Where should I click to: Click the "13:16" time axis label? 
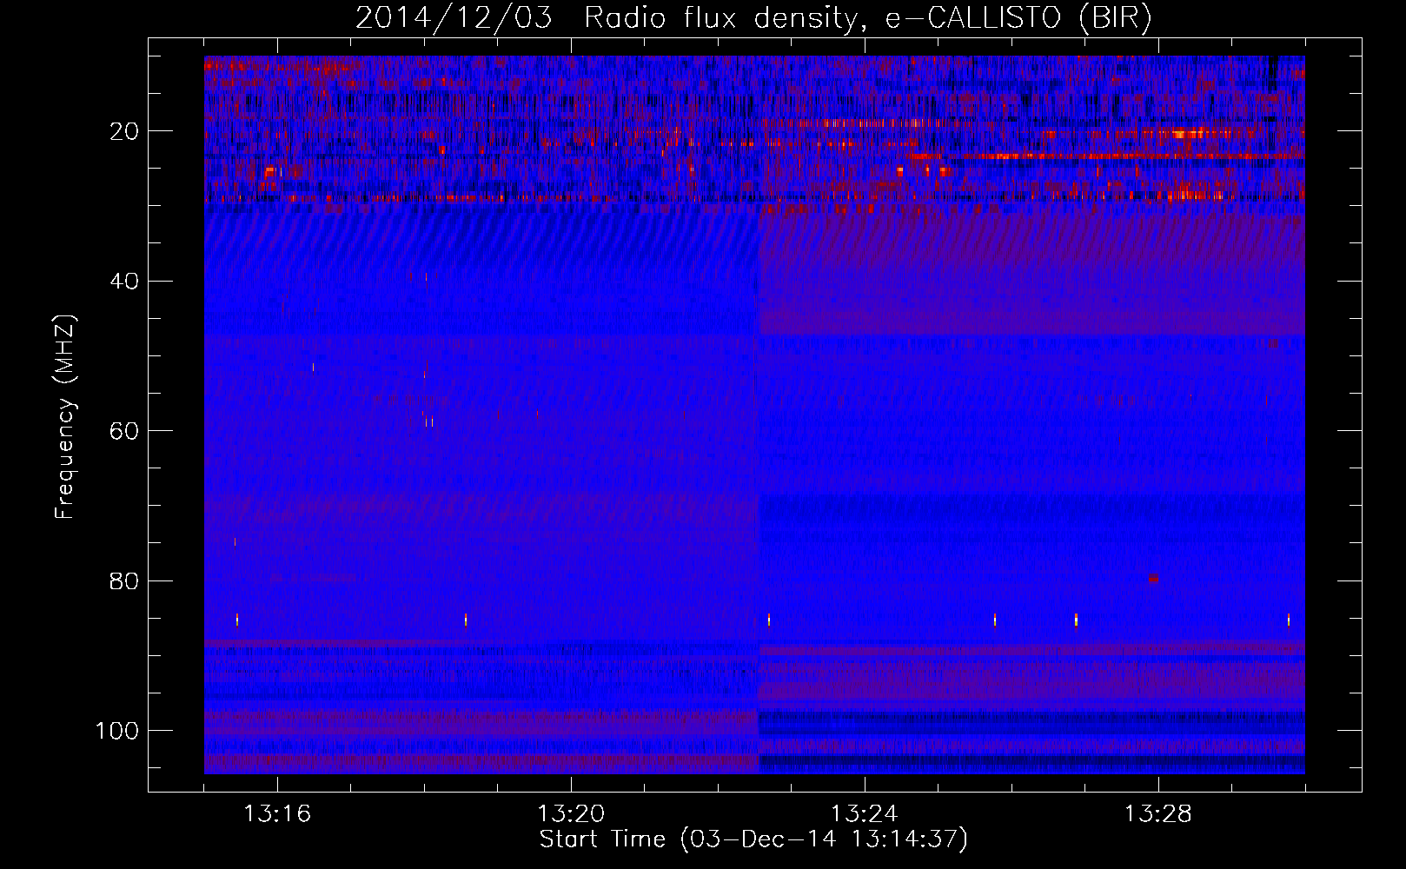[277, 814]
